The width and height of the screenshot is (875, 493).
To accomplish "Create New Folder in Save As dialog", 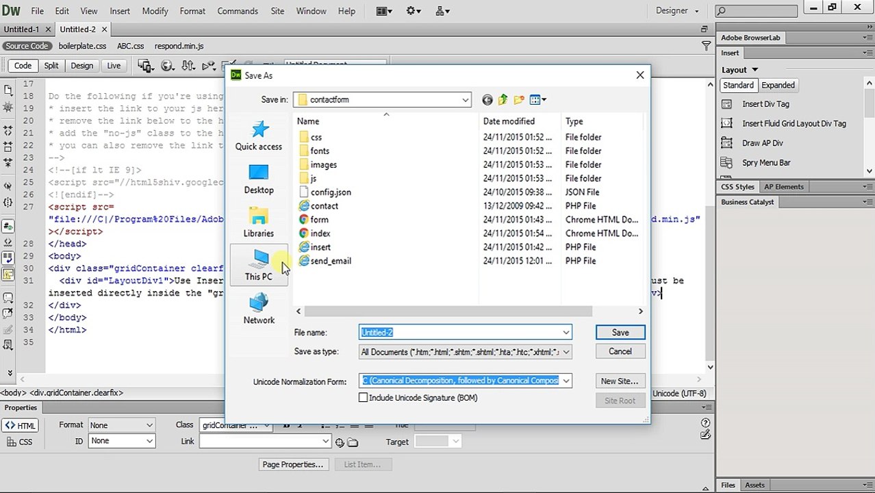I will coord(519,100).
